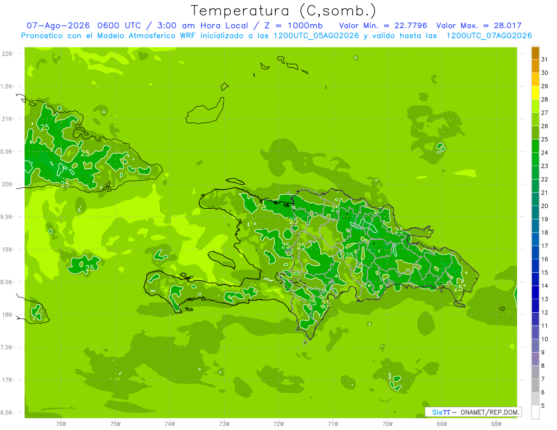The height and width of the screenshot is (430, 557).
Task: Click the colorbar label '31'
Action: (x=544, y=59)
